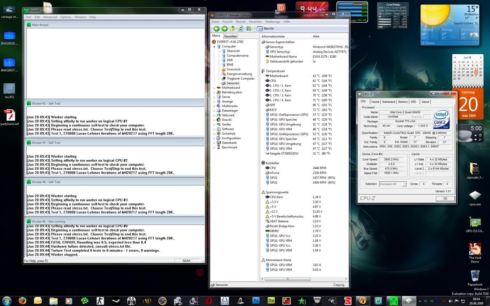The height and width of the screenshot is (306, 490).
Task: Expand the Server node
Action: 214,97
